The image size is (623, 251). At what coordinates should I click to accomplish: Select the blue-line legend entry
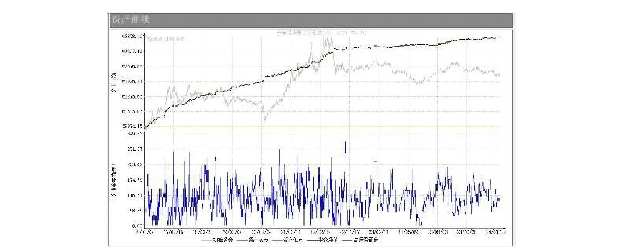(361, 240)
